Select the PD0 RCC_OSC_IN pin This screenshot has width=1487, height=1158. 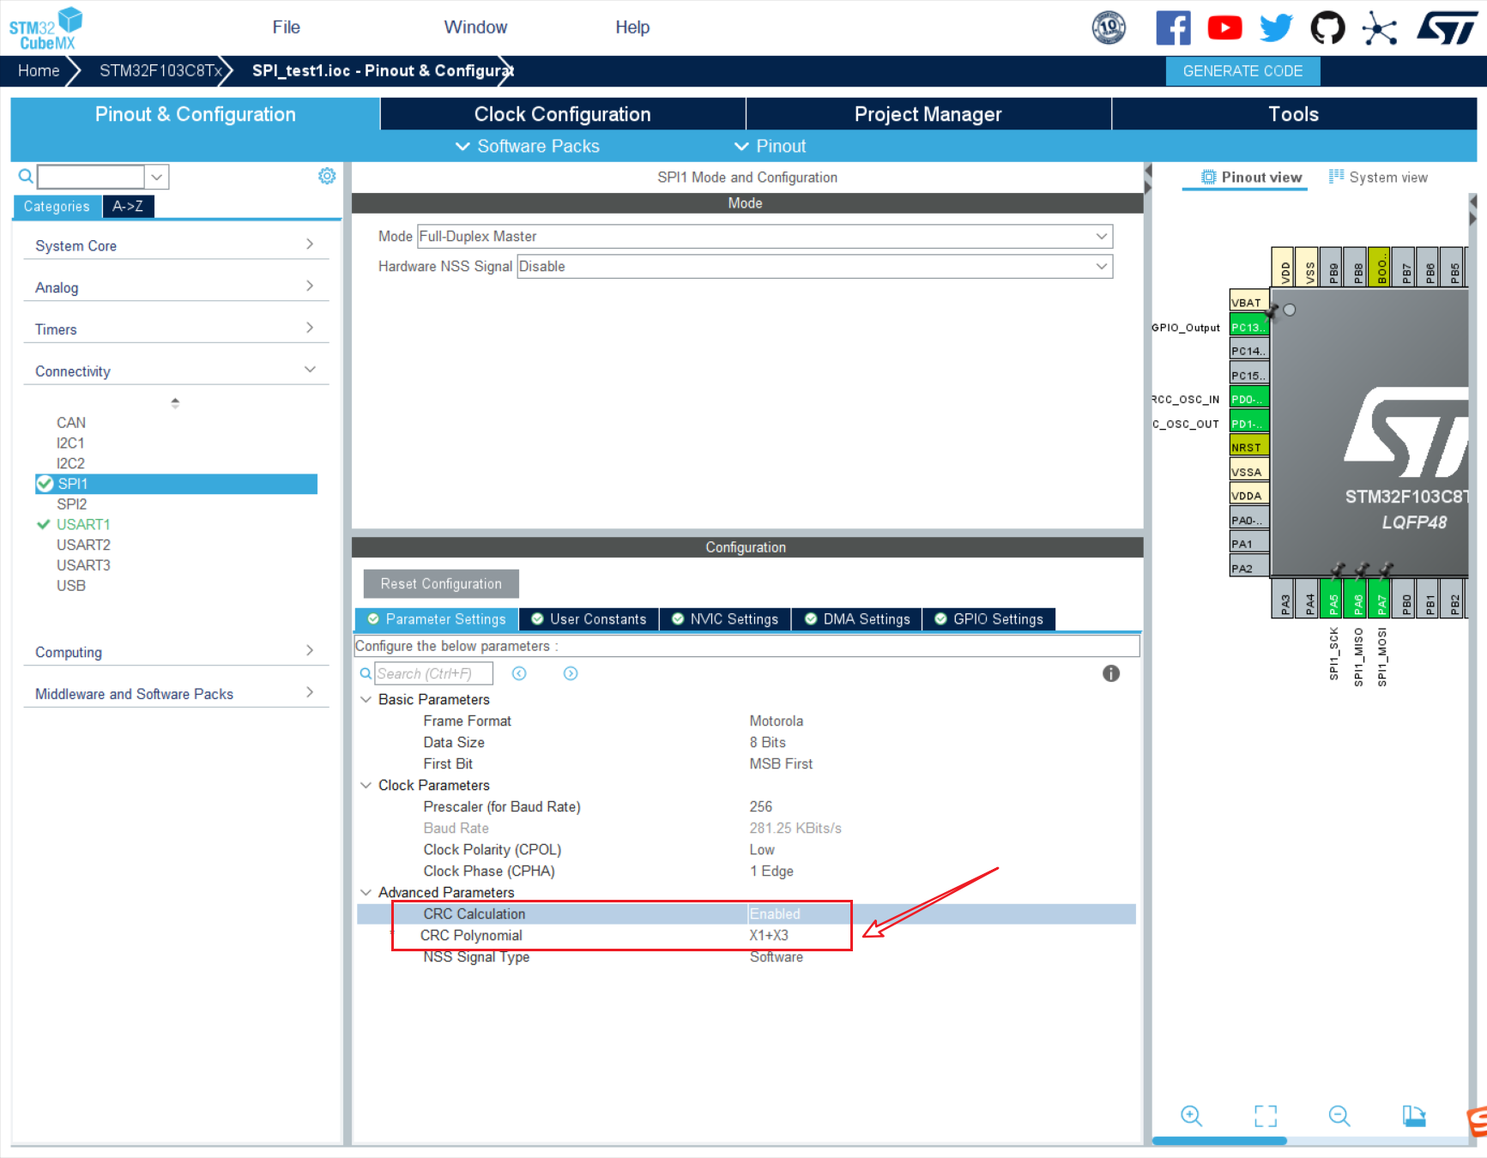click(1249, 399)
